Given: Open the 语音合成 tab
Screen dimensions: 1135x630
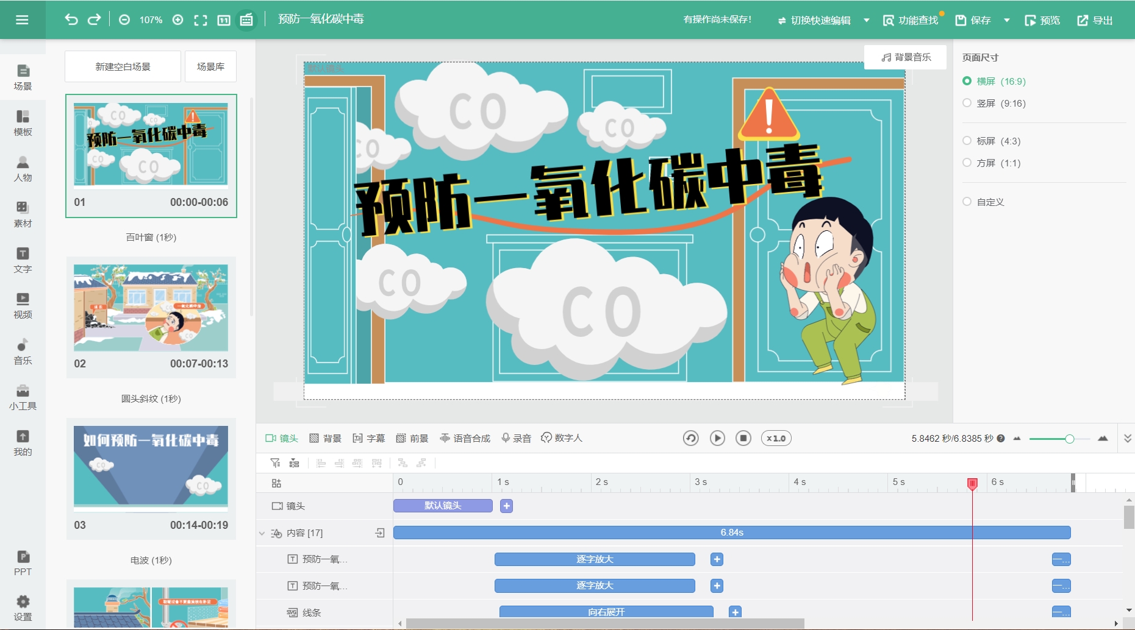Looking at the screenshot, I should click(465, 438).
